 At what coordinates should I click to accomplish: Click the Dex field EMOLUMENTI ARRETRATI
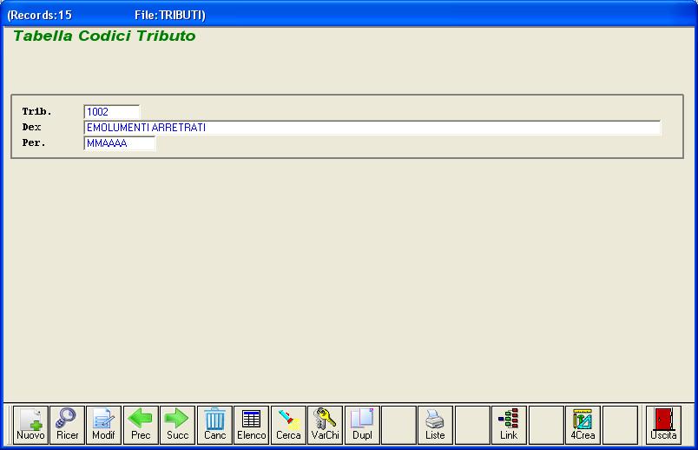coord(372,128)
